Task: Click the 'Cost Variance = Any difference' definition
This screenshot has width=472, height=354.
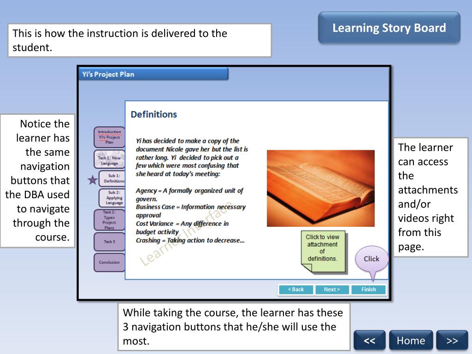Action: [x=183, y=228]
